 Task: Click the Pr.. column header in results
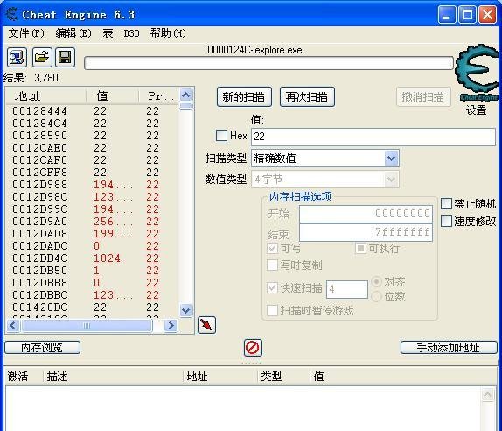159,95
